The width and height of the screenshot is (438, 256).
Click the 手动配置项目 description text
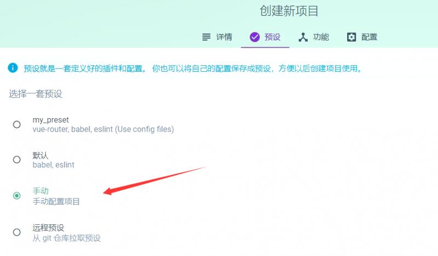56,201
